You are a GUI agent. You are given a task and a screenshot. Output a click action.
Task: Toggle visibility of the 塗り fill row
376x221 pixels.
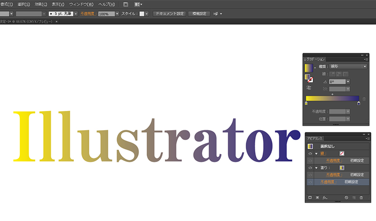310,168
